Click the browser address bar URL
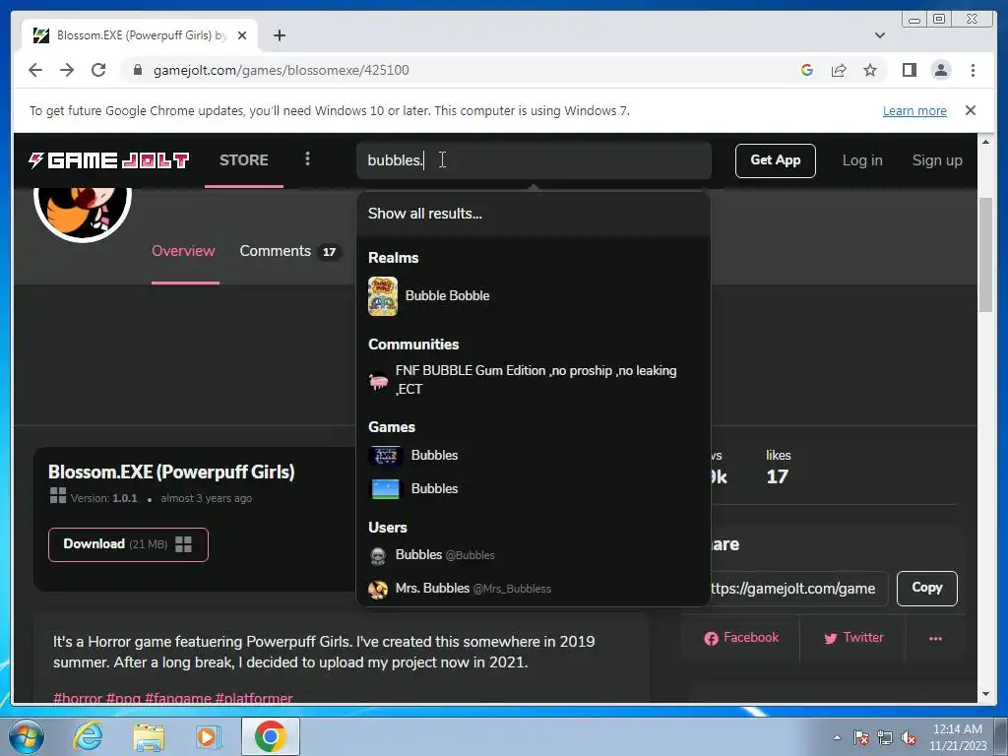1008x756 pixels. [281, 70]
